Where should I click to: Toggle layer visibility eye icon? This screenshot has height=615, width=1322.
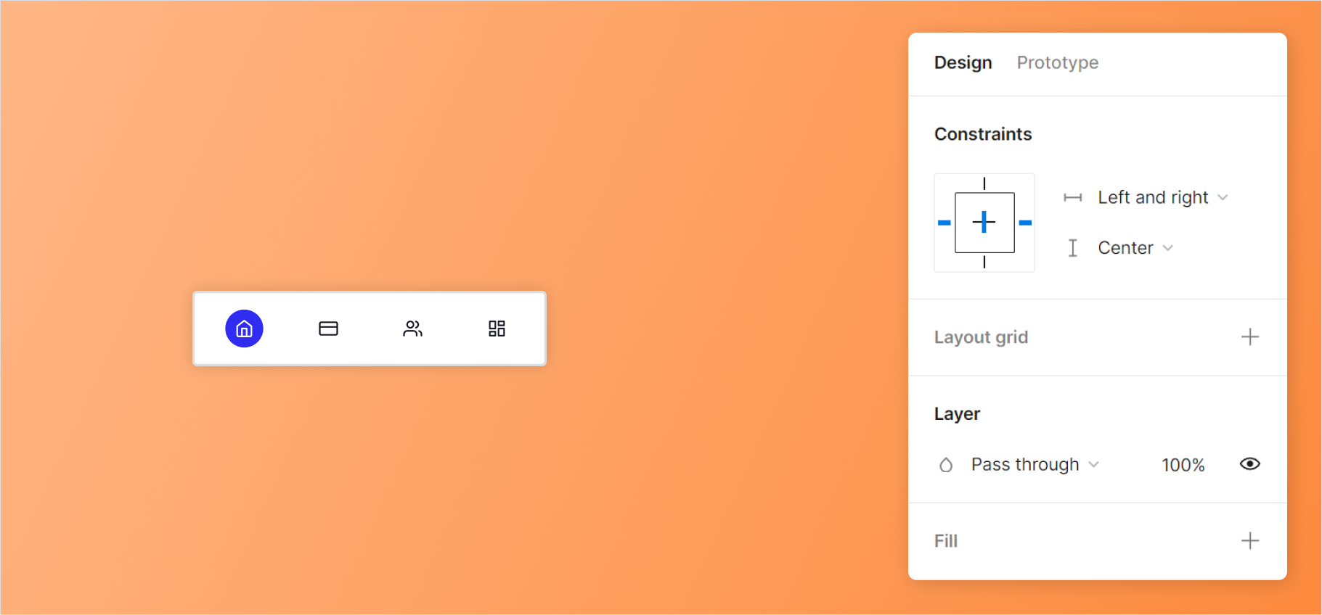1249,464
